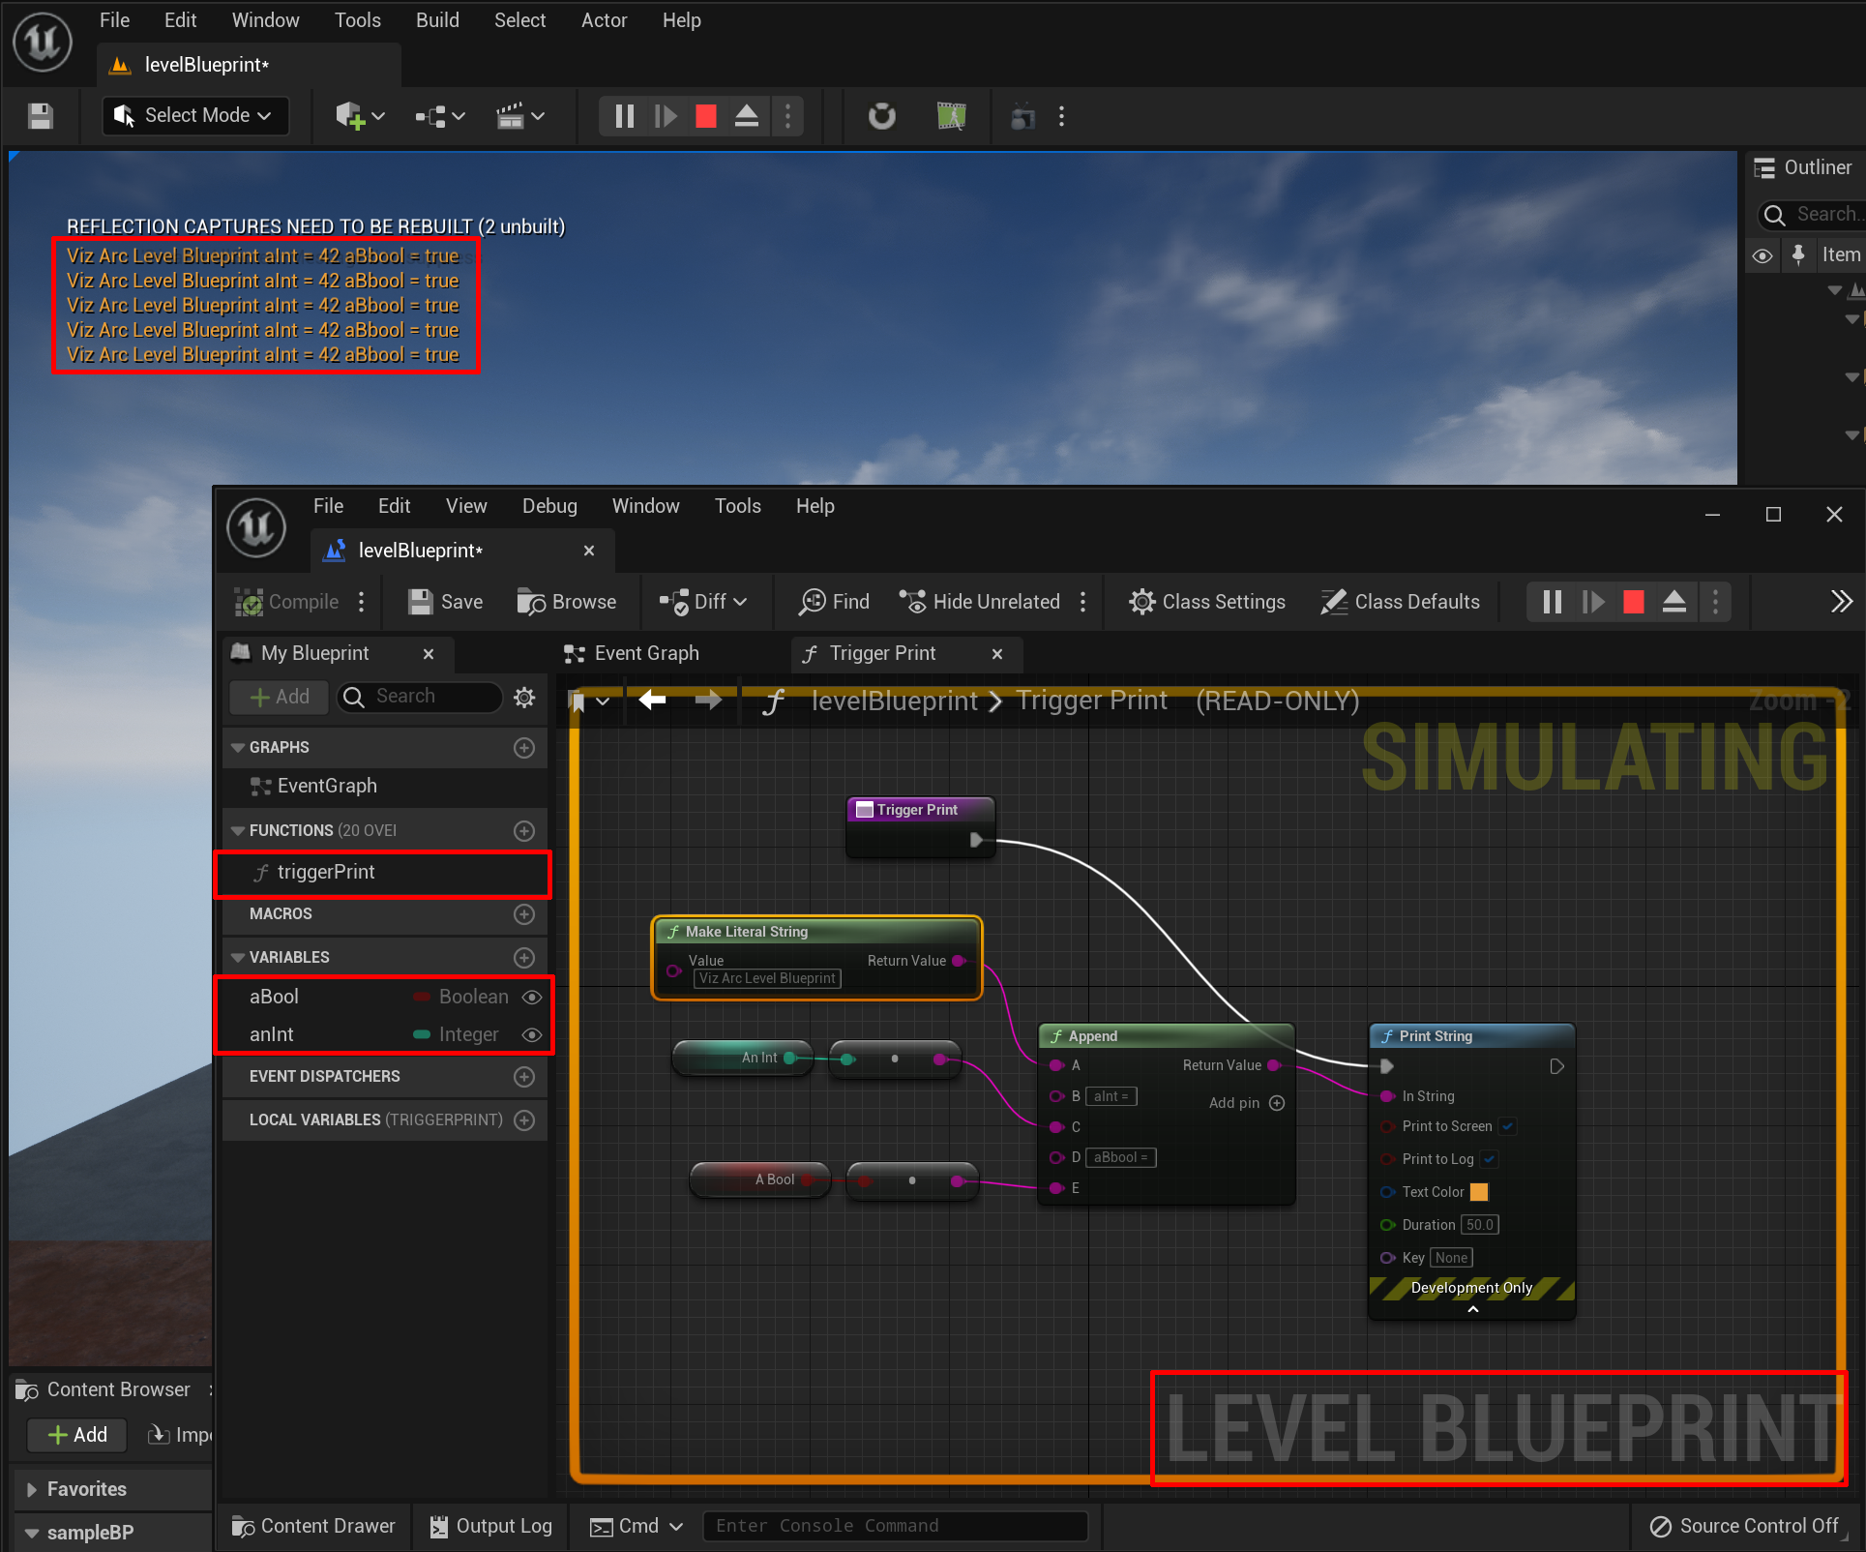
Task: Click the Compile button icon
Action: coord(252,602)
